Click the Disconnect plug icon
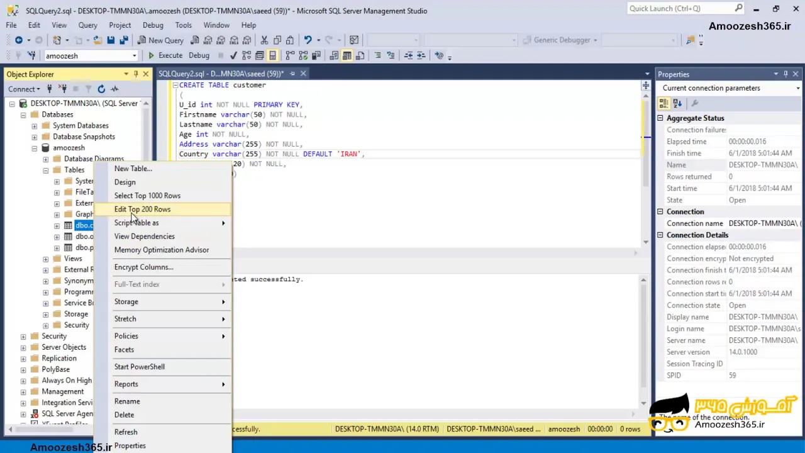Image resolution: width=805 pixels, height=453 pixels. tap(62, 89)
